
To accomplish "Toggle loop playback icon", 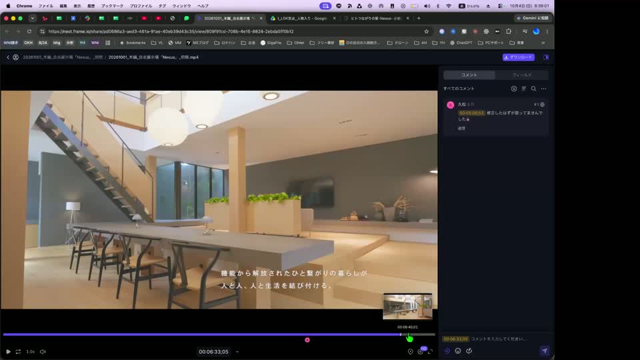I will (x=19, y=351).
